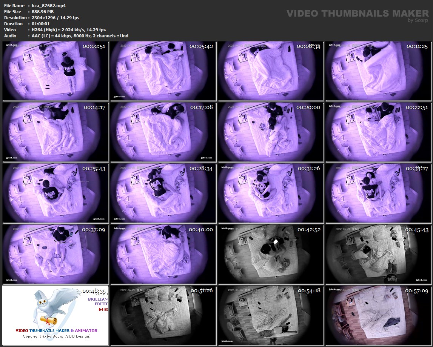
Task: Click the VIDEO THUMBNAILS MAKER header title
Action: click(357, 14)
